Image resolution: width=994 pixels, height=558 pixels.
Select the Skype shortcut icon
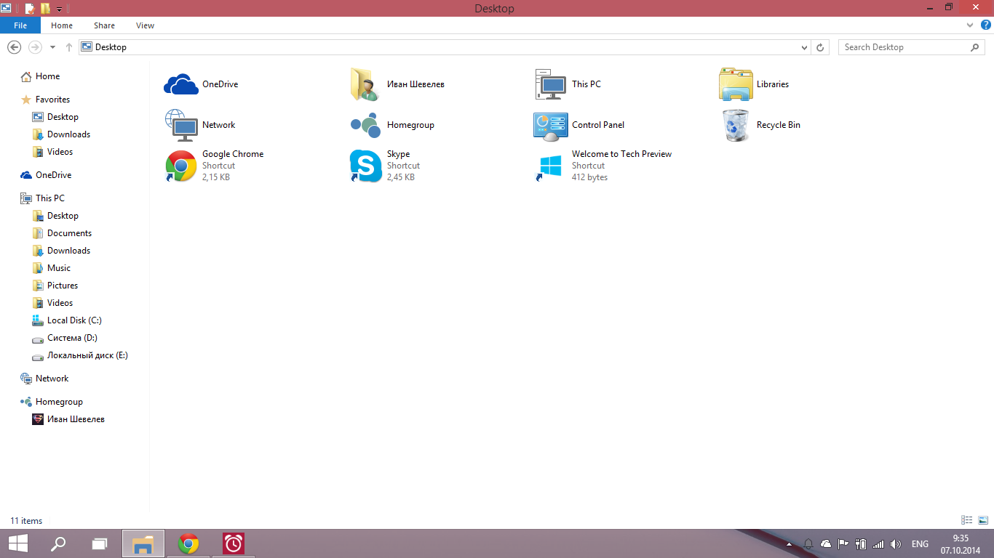(365, 166)
